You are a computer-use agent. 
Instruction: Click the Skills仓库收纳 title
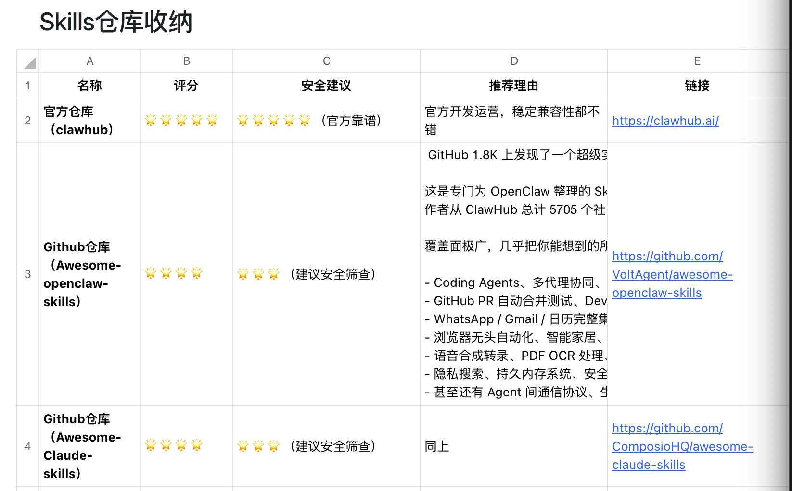(x=116, y=22)
